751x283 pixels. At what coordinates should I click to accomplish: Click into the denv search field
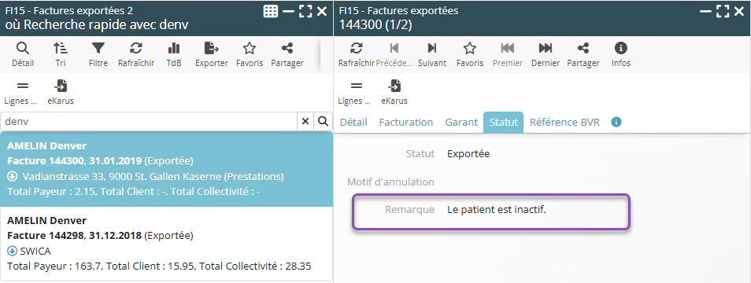[x=149, y=121]
